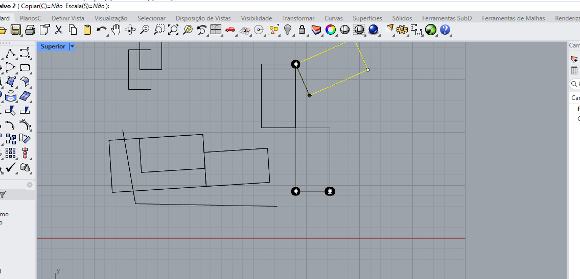
Task: Open Options gear icon
Action: point(402,30)
